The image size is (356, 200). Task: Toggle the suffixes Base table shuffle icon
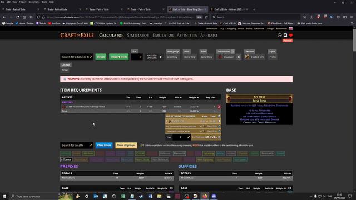290,188
